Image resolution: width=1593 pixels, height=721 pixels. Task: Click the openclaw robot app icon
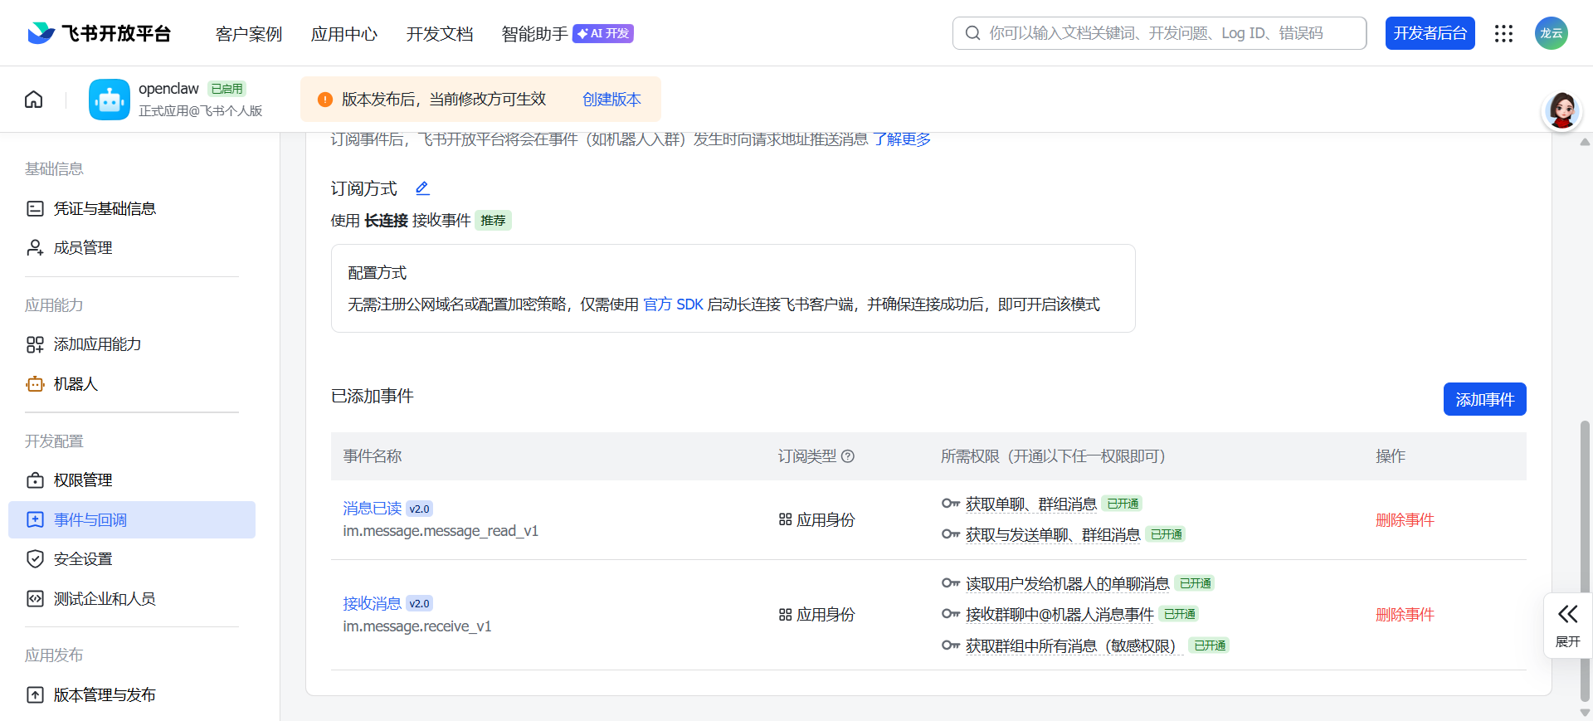(110, 100)
